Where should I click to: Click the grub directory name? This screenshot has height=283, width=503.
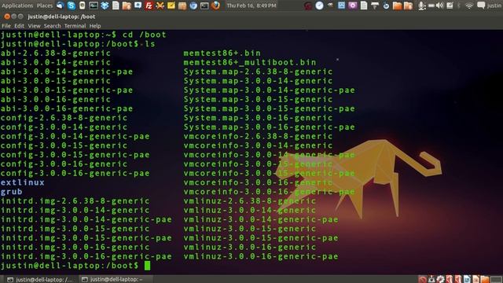coord(12,192)
